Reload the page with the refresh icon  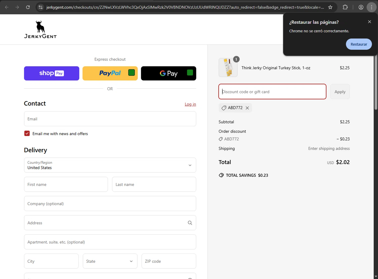pyautogui.click(x=28, y=7)
